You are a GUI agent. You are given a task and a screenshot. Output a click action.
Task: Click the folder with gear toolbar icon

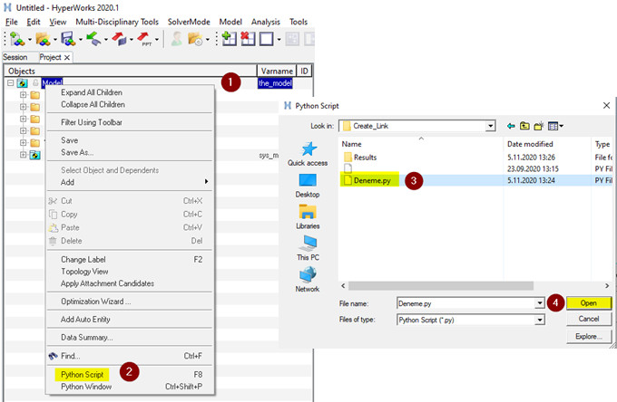(x=195, y=39)
